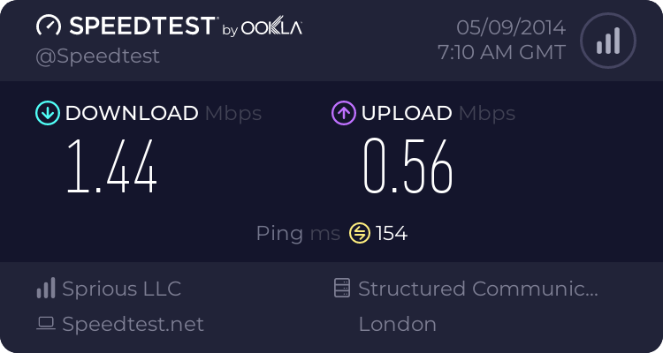Open the Speedtest.net link
The height and width of the screenshot is (353, 663).
click(x=133, y=324)
